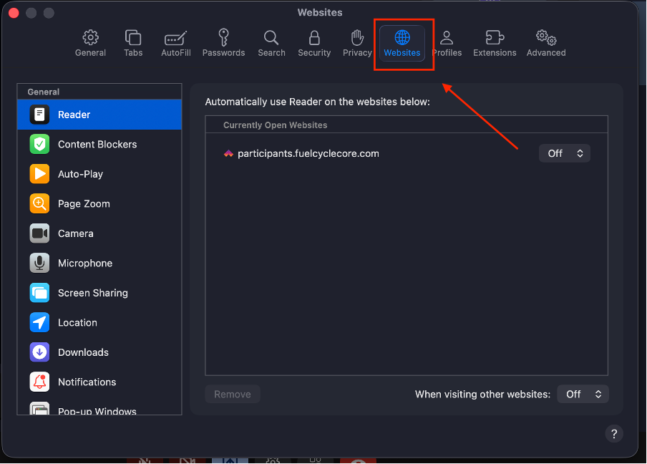Click the help question mark button
Screen dimensions: 647x464
coord(613,433)
